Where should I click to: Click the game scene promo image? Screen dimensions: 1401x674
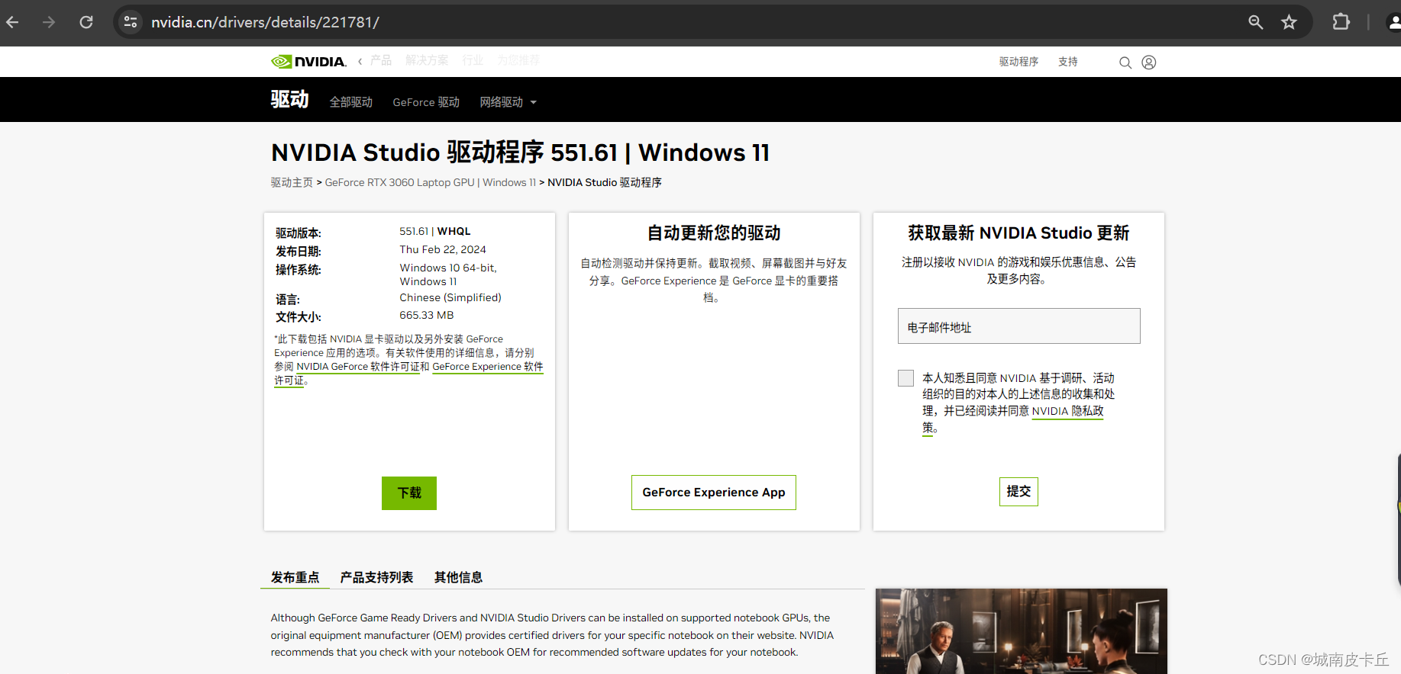tap(1021, 631)
